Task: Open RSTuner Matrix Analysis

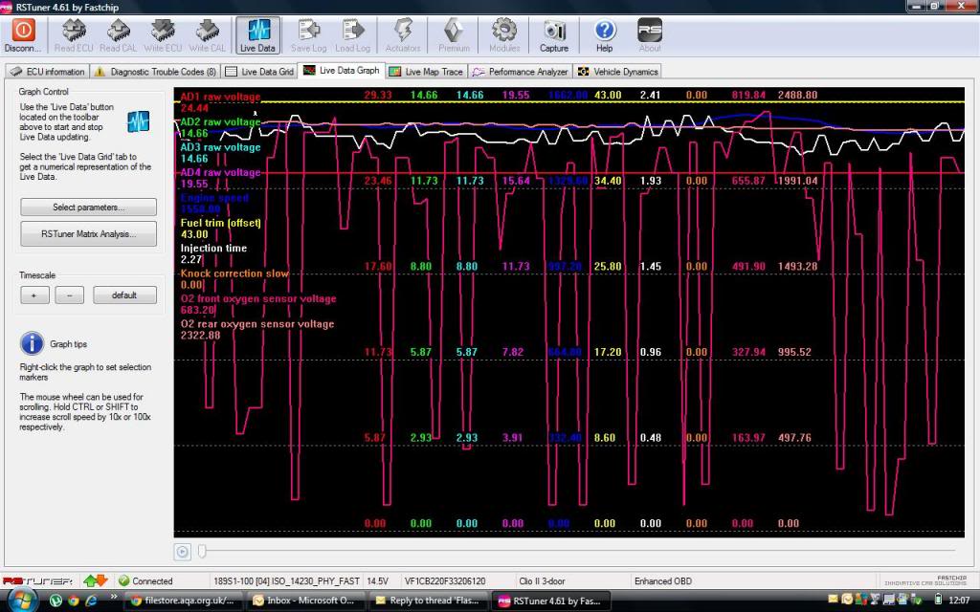Action: click(x=88, y=234)
